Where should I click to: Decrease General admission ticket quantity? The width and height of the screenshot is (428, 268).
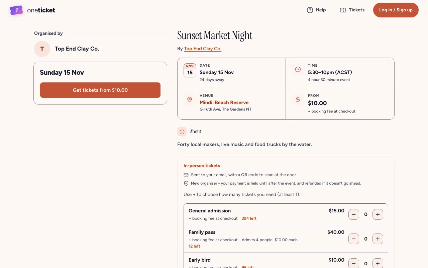[354, 214]
